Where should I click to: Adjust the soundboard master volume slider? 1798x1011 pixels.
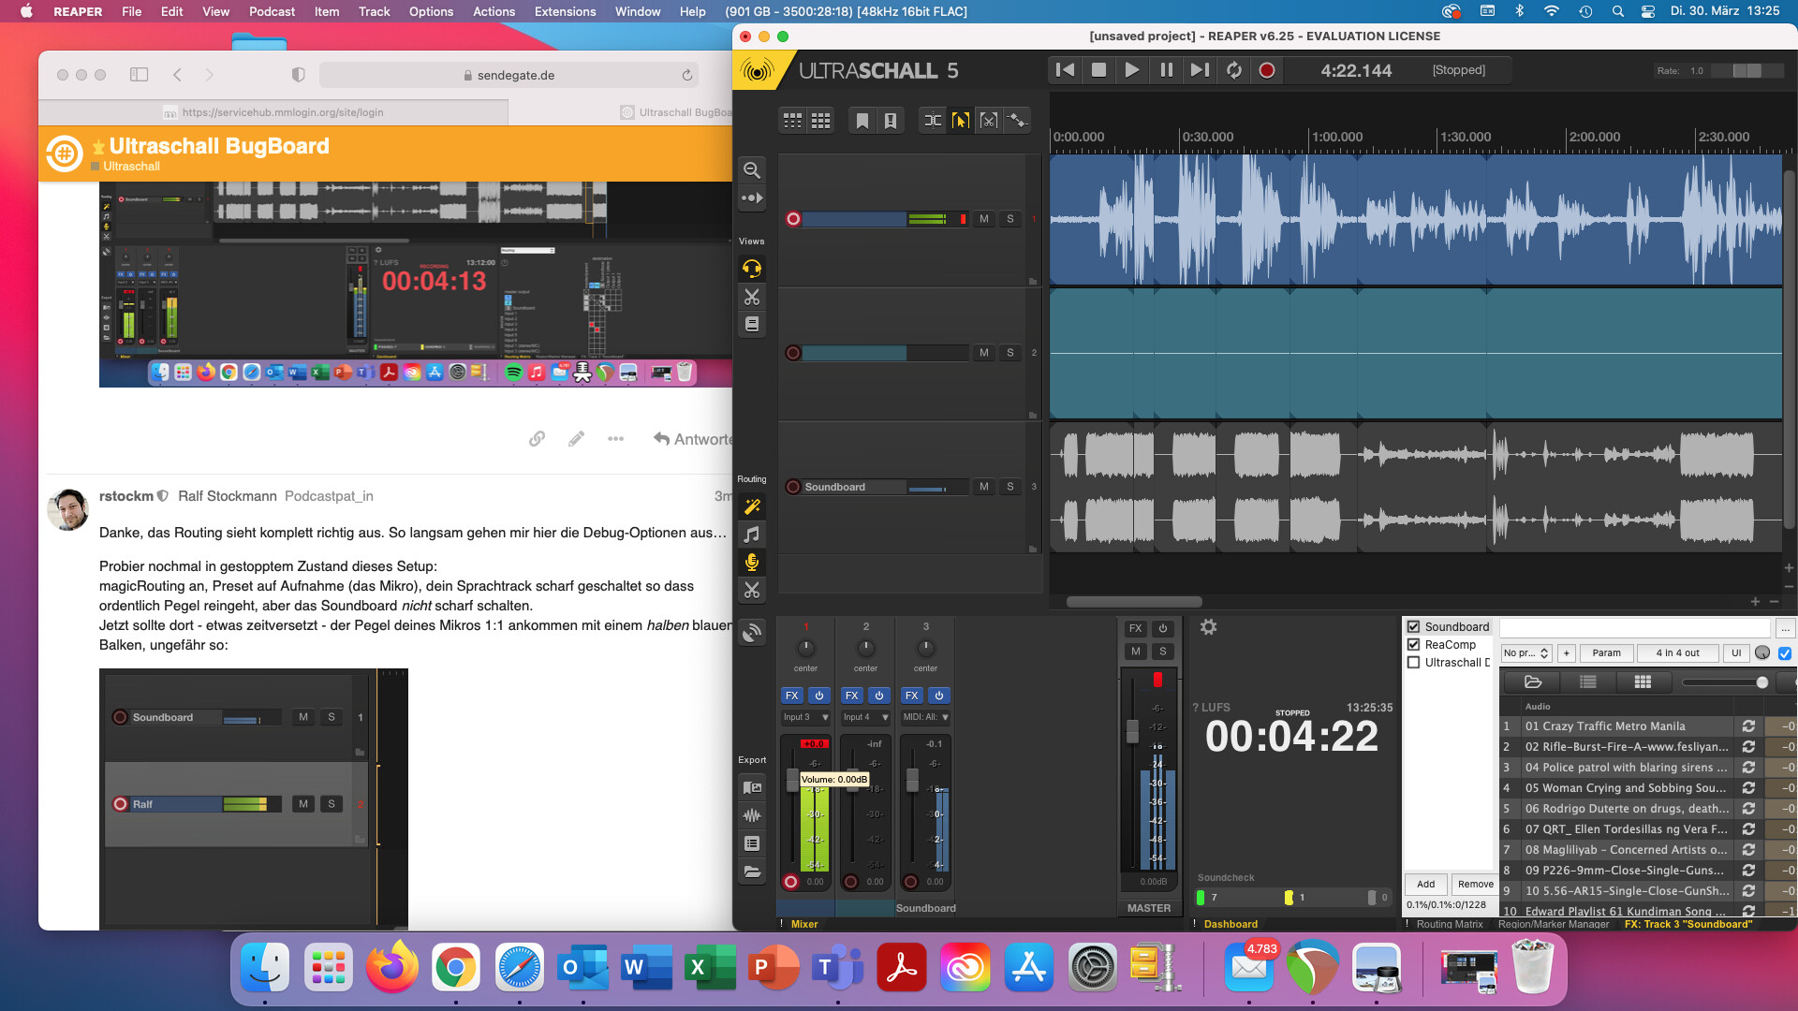point(1724,682)
